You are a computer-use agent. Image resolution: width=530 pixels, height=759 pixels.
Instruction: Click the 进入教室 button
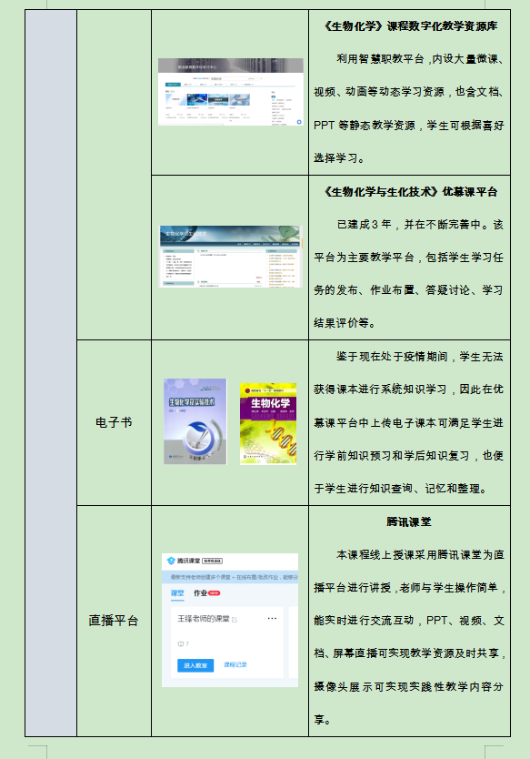point(195,665)
